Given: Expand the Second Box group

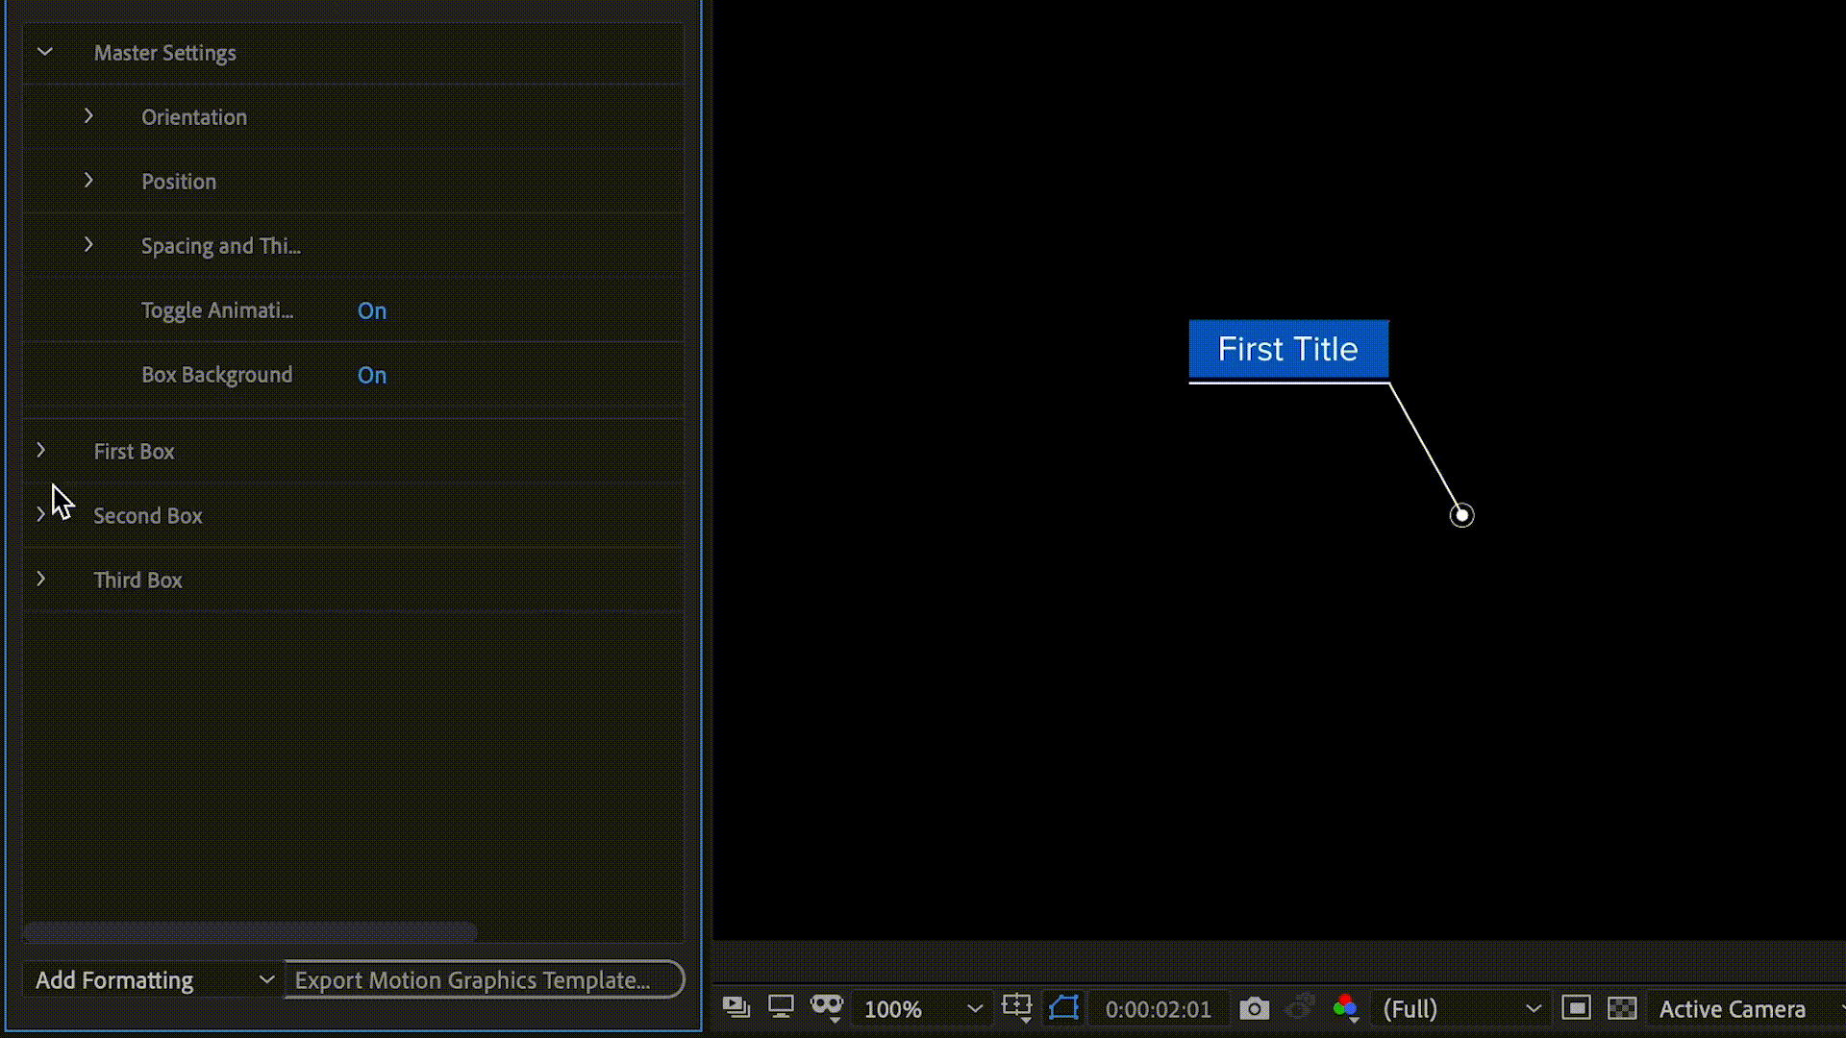Looking at the screenshot, I should pyautogui.click(x=40, y=515).
